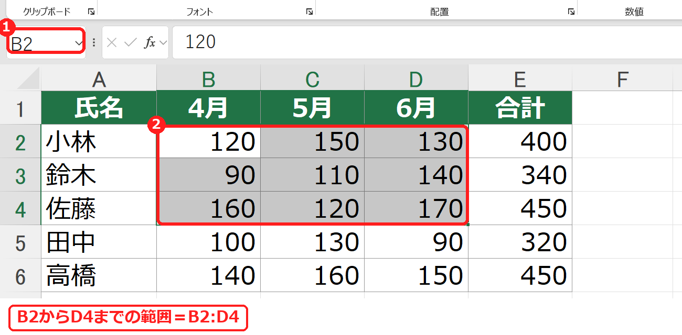Click the formula bar cancel X icon
682x335 pixels.
[x=112, y=42]
